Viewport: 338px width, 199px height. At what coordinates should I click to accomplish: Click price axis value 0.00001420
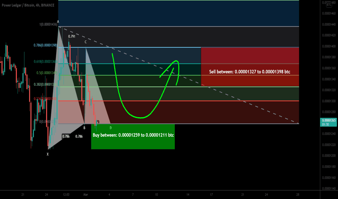329,35
